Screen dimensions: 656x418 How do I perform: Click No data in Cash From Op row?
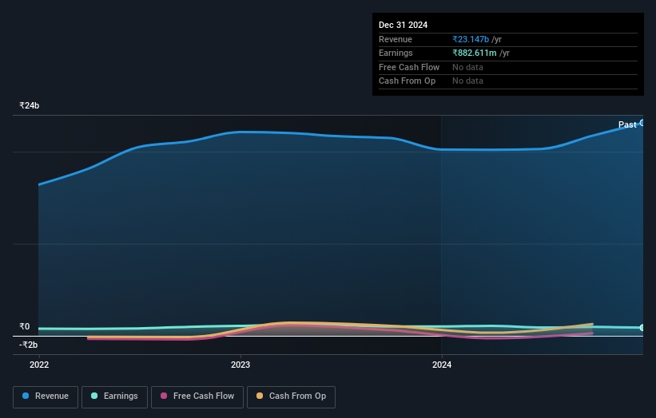click(467, 81)
